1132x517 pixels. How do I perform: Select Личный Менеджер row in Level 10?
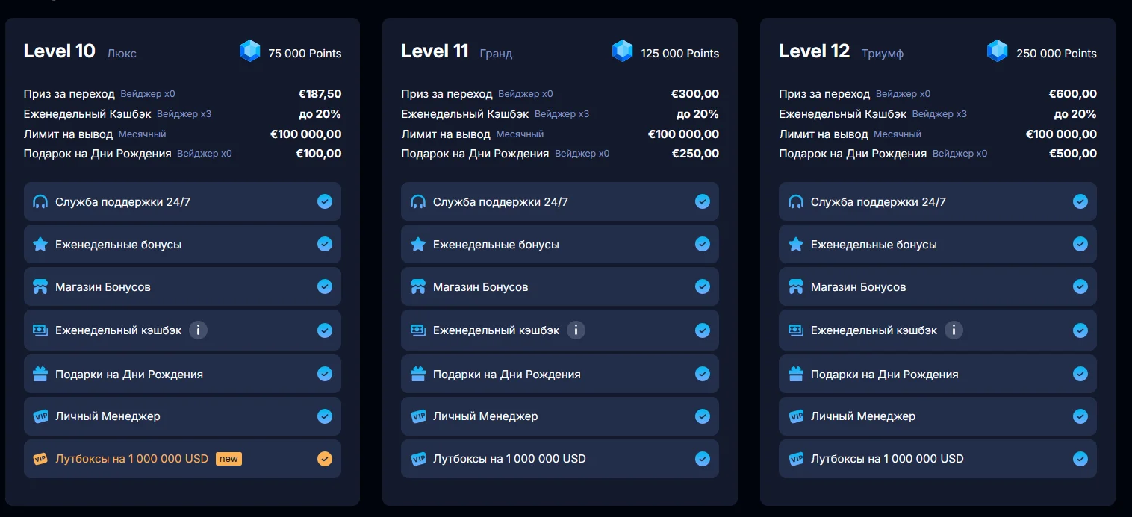(108, 416)
